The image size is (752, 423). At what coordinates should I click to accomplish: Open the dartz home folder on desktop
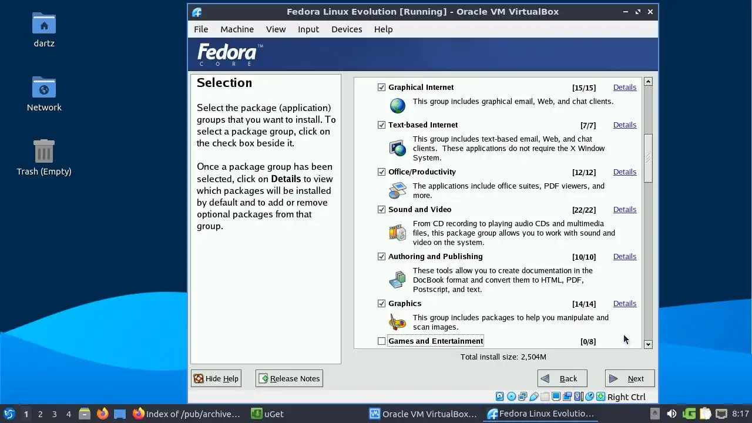(44, 29)
